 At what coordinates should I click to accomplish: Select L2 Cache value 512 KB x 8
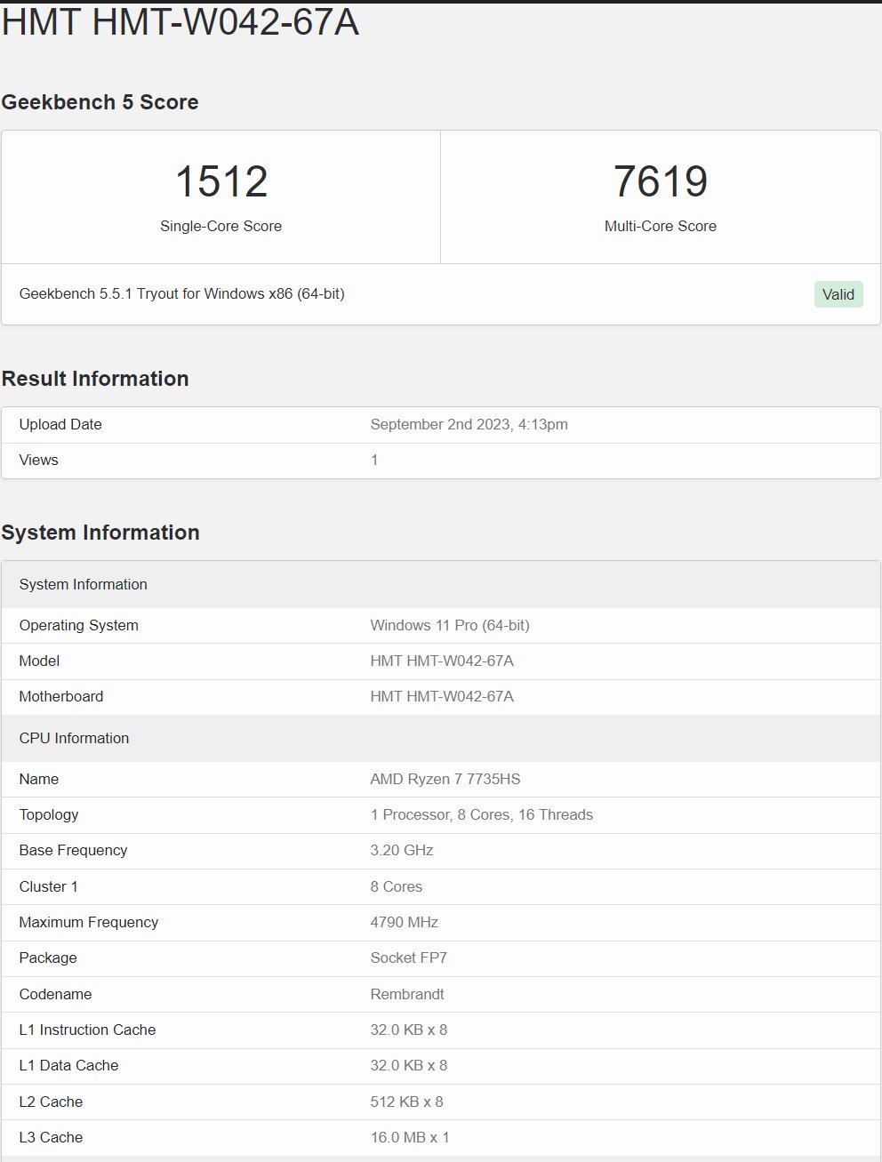pos(407,1102)
